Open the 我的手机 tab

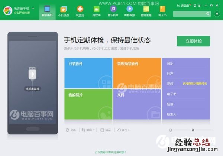(47, 12)
